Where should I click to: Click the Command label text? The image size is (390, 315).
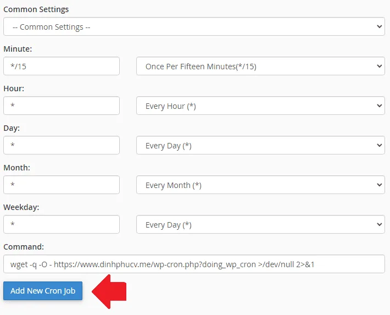point(24,247)
